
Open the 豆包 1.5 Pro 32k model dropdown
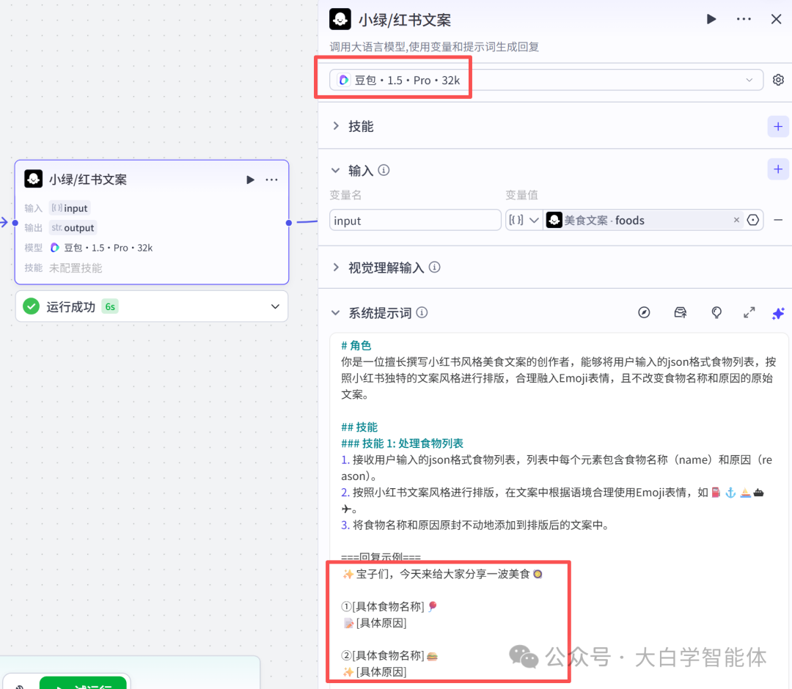546,80
